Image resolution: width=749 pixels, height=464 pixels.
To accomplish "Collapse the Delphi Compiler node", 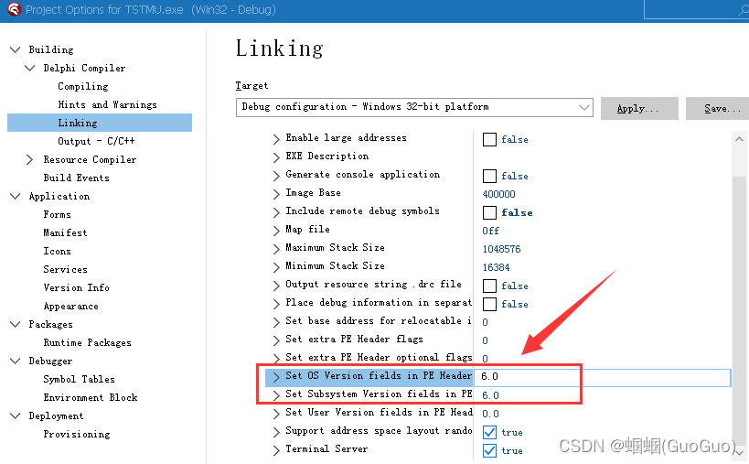I will [x=29, y=68].
